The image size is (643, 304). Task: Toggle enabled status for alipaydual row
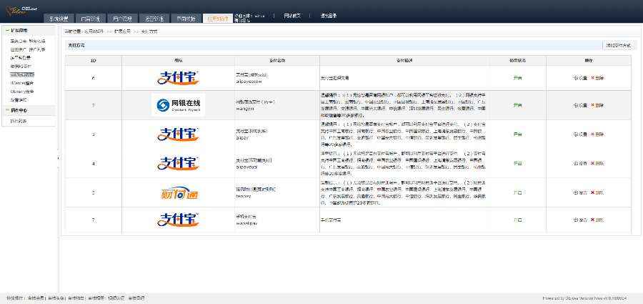(x=517, y=164)
